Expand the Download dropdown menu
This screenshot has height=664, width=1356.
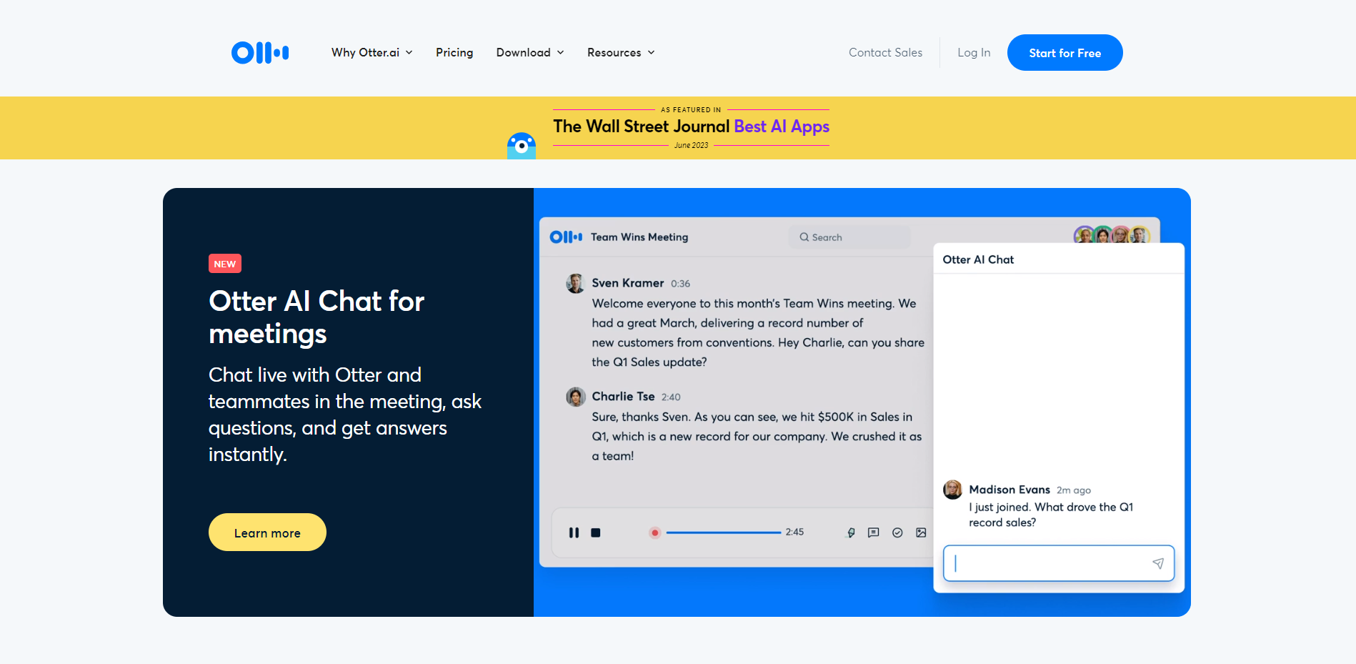tap(530, 53)
